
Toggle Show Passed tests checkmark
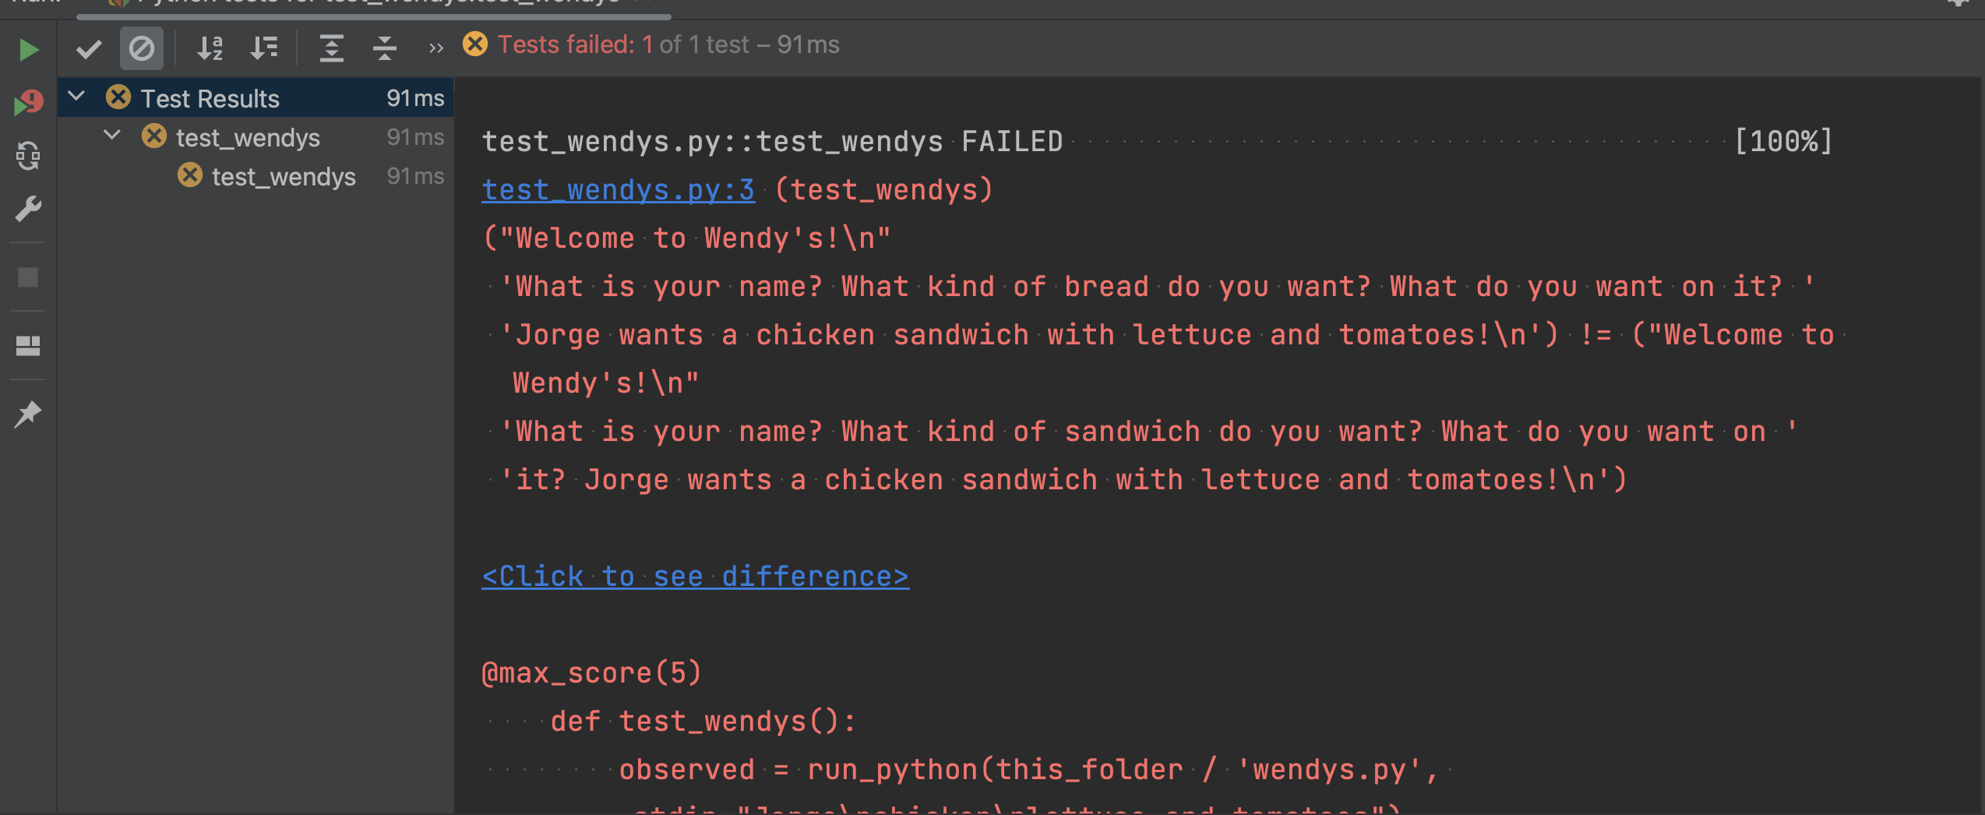tap(89, 48)
